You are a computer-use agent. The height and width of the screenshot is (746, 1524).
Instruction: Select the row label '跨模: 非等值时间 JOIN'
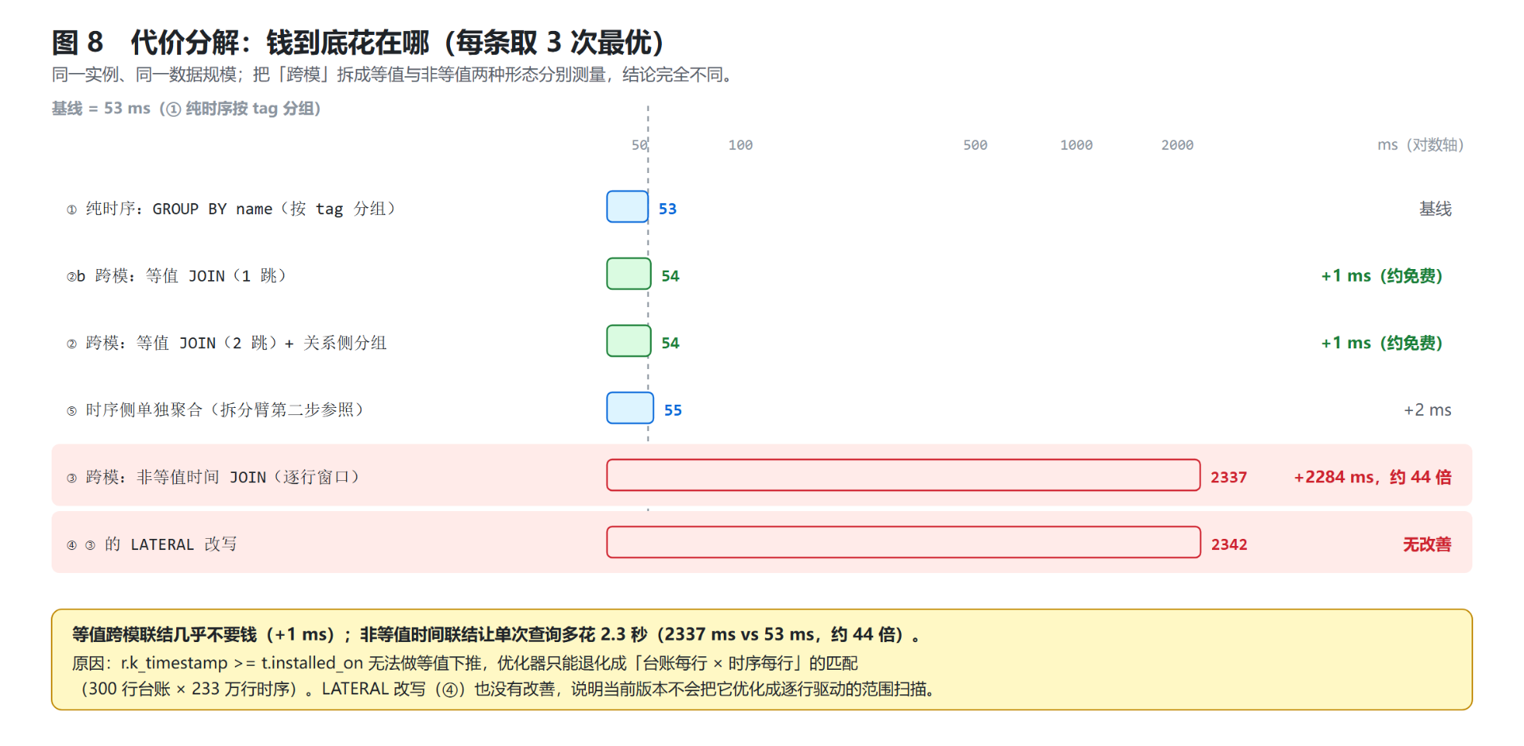tap(213, 477)
